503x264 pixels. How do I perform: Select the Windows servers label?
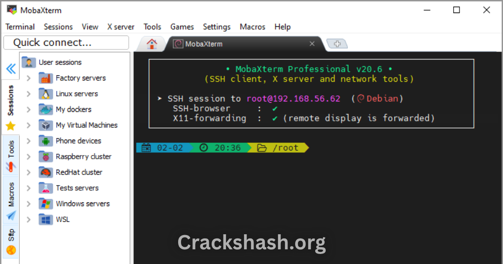(x=83, y=204)
